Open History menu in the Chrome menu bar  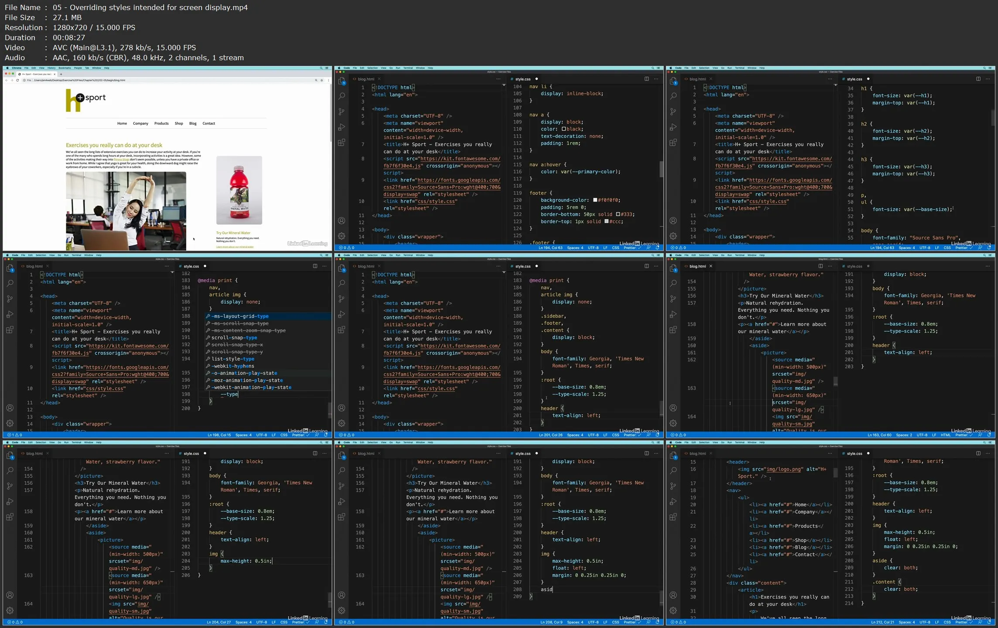(x=51, y=68)
